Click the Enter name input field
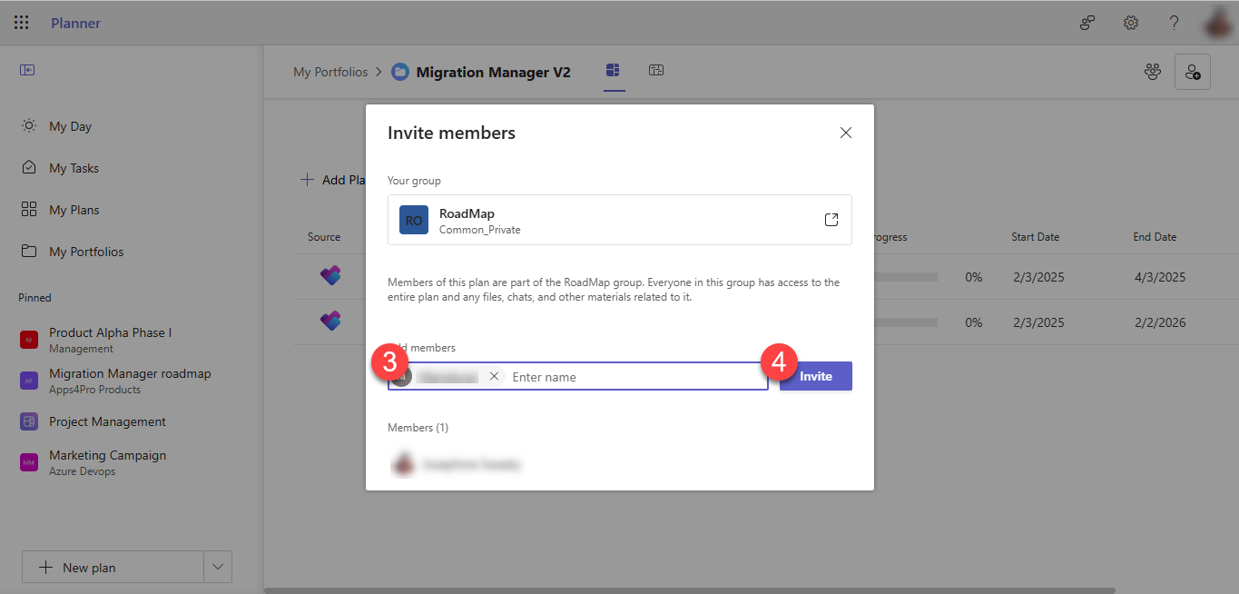Image resolution: width=1239 pixels, height=594 pixels. (x=635, y=377)
